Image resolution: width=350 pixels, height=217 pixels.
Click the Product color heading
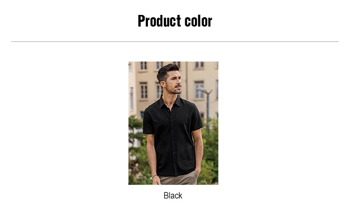pyautogui.click(x=175, y=21)
